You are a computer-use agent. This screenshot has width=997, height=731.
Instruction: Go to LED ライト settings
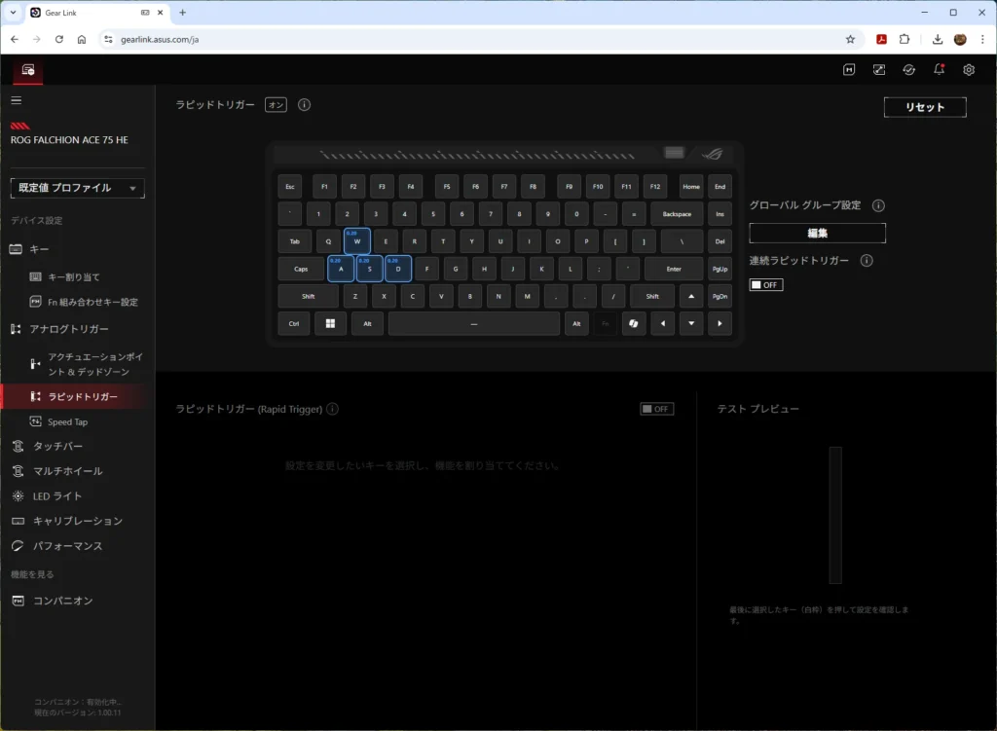coord(57,496)
